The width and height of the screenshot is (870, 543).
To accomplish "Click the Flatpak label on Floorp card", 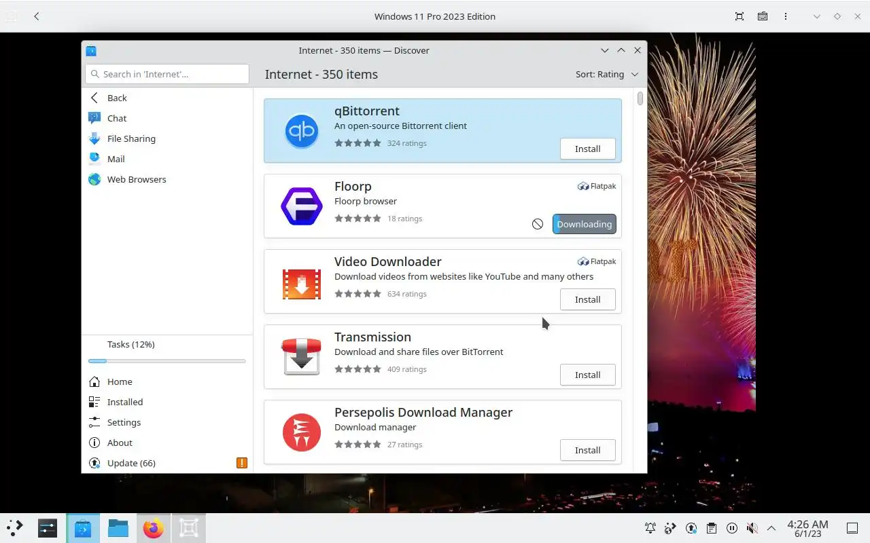I will coord(597,186).
